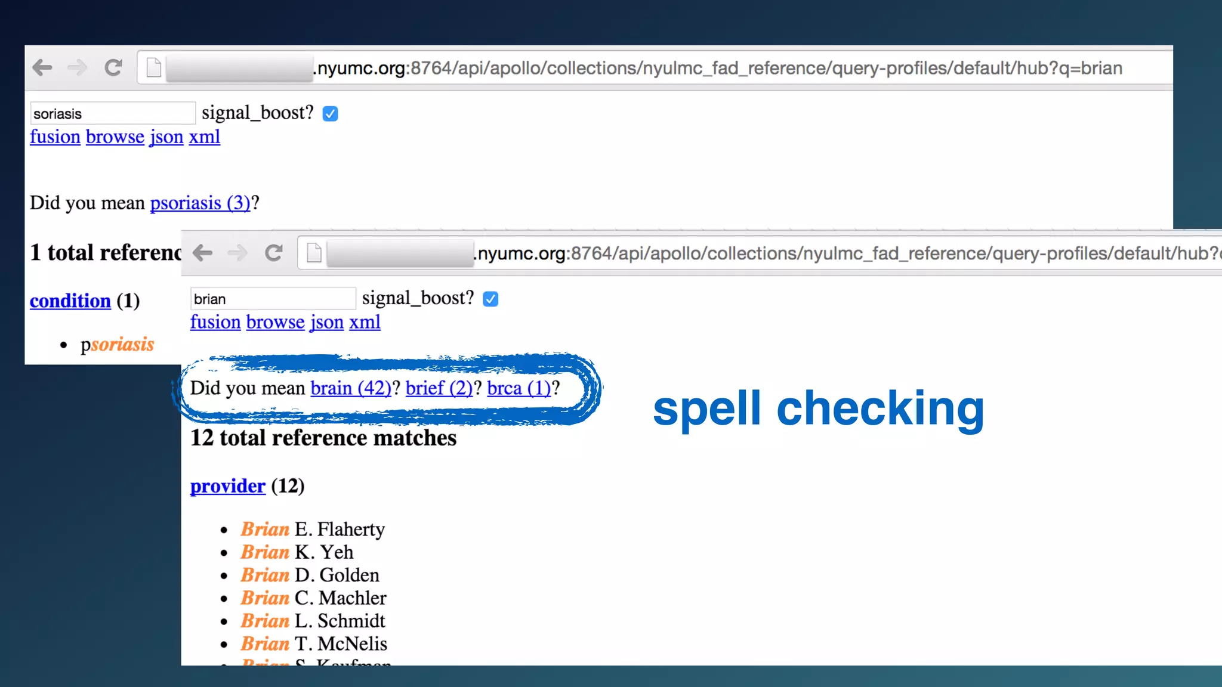Open the fusion link under the soriasis search
Image resolution: width=1222 pixels, height=687 pixels.
click(55, 137)
